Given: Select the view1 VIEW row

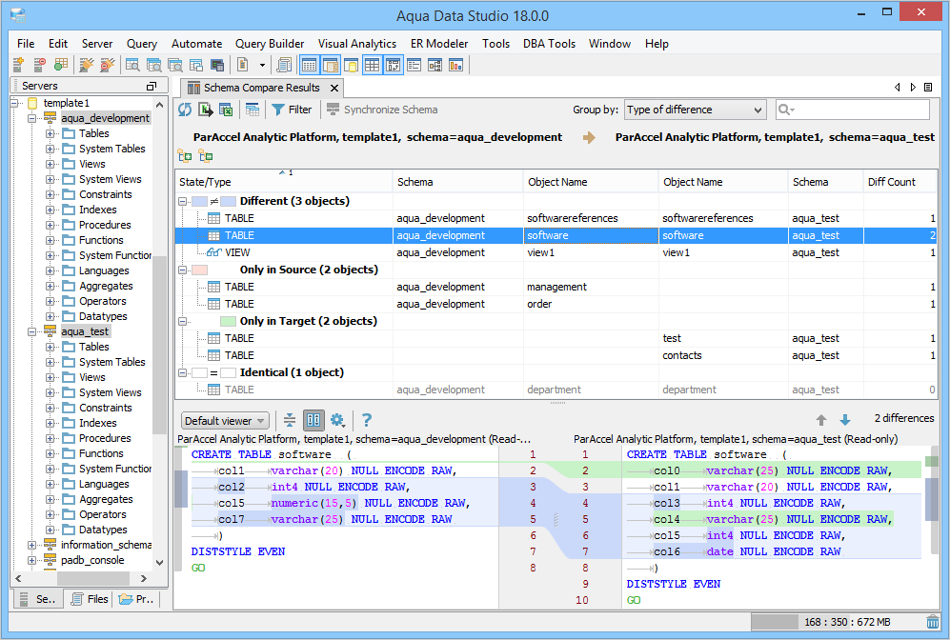Looking at the screenshot, I should pos(556,252).
